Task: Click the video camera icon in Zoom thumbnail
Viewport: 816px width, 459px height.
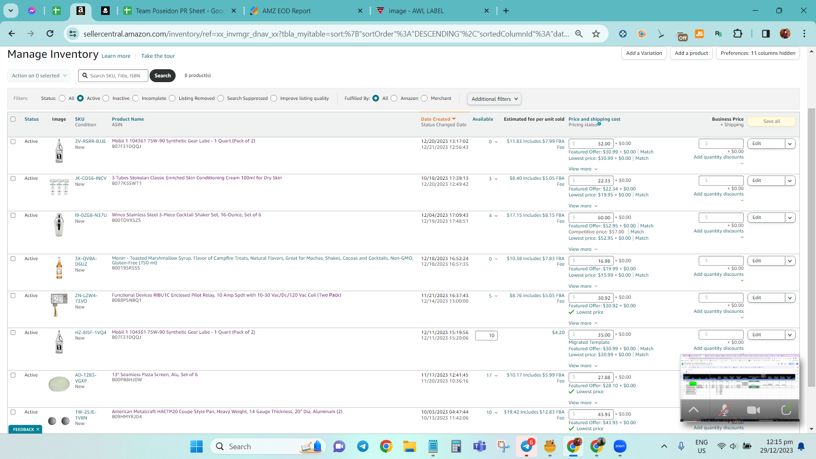Action: (754, 410)
